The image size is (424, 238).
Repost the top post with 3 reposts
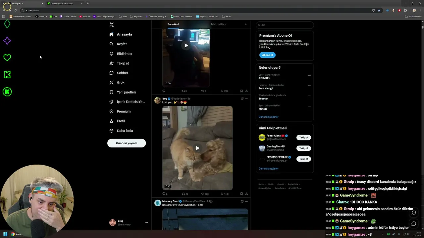click(x=184, y=91)
